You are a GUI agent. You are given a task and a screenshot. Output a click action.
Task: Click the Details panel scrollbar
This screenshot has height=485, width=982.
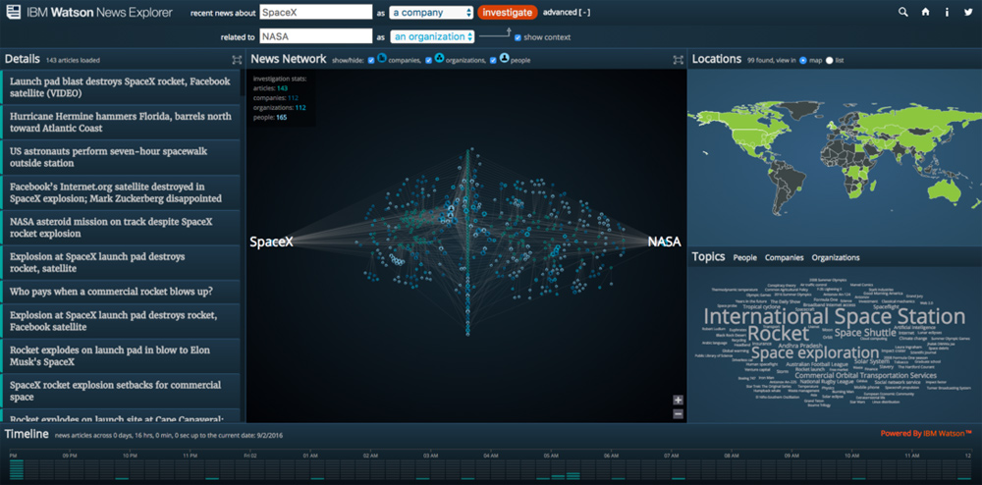tap(243, 82)
